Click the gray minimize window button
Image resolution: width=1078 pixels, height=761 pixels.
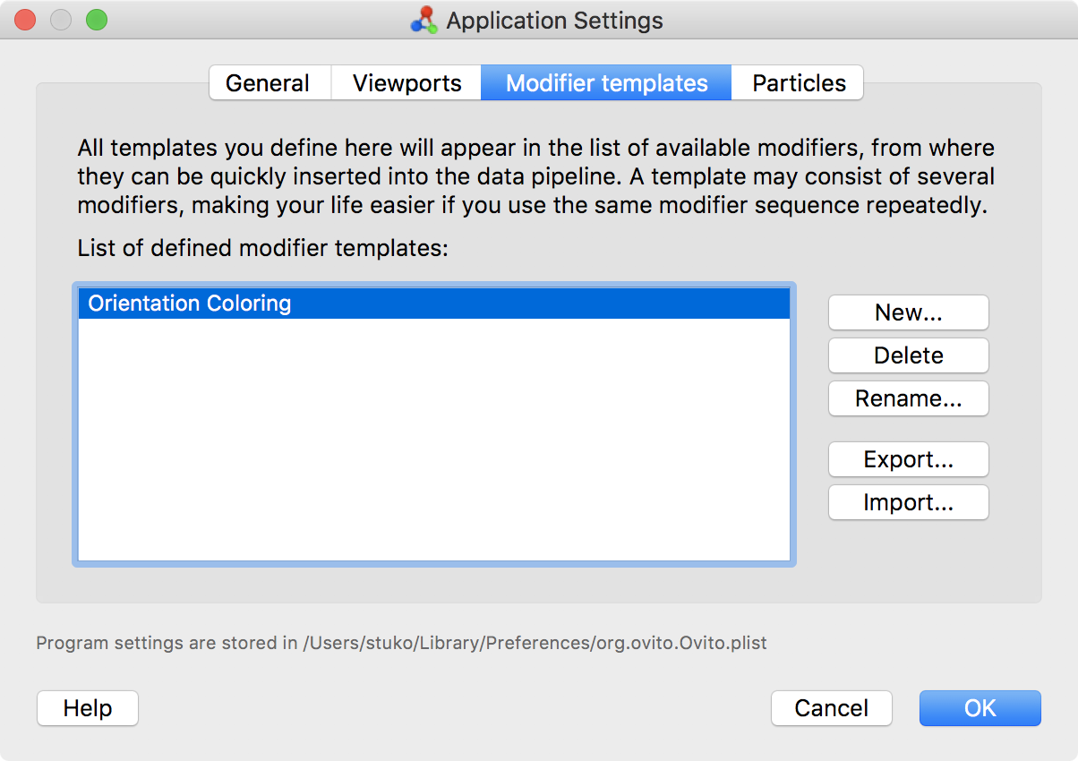61,20
